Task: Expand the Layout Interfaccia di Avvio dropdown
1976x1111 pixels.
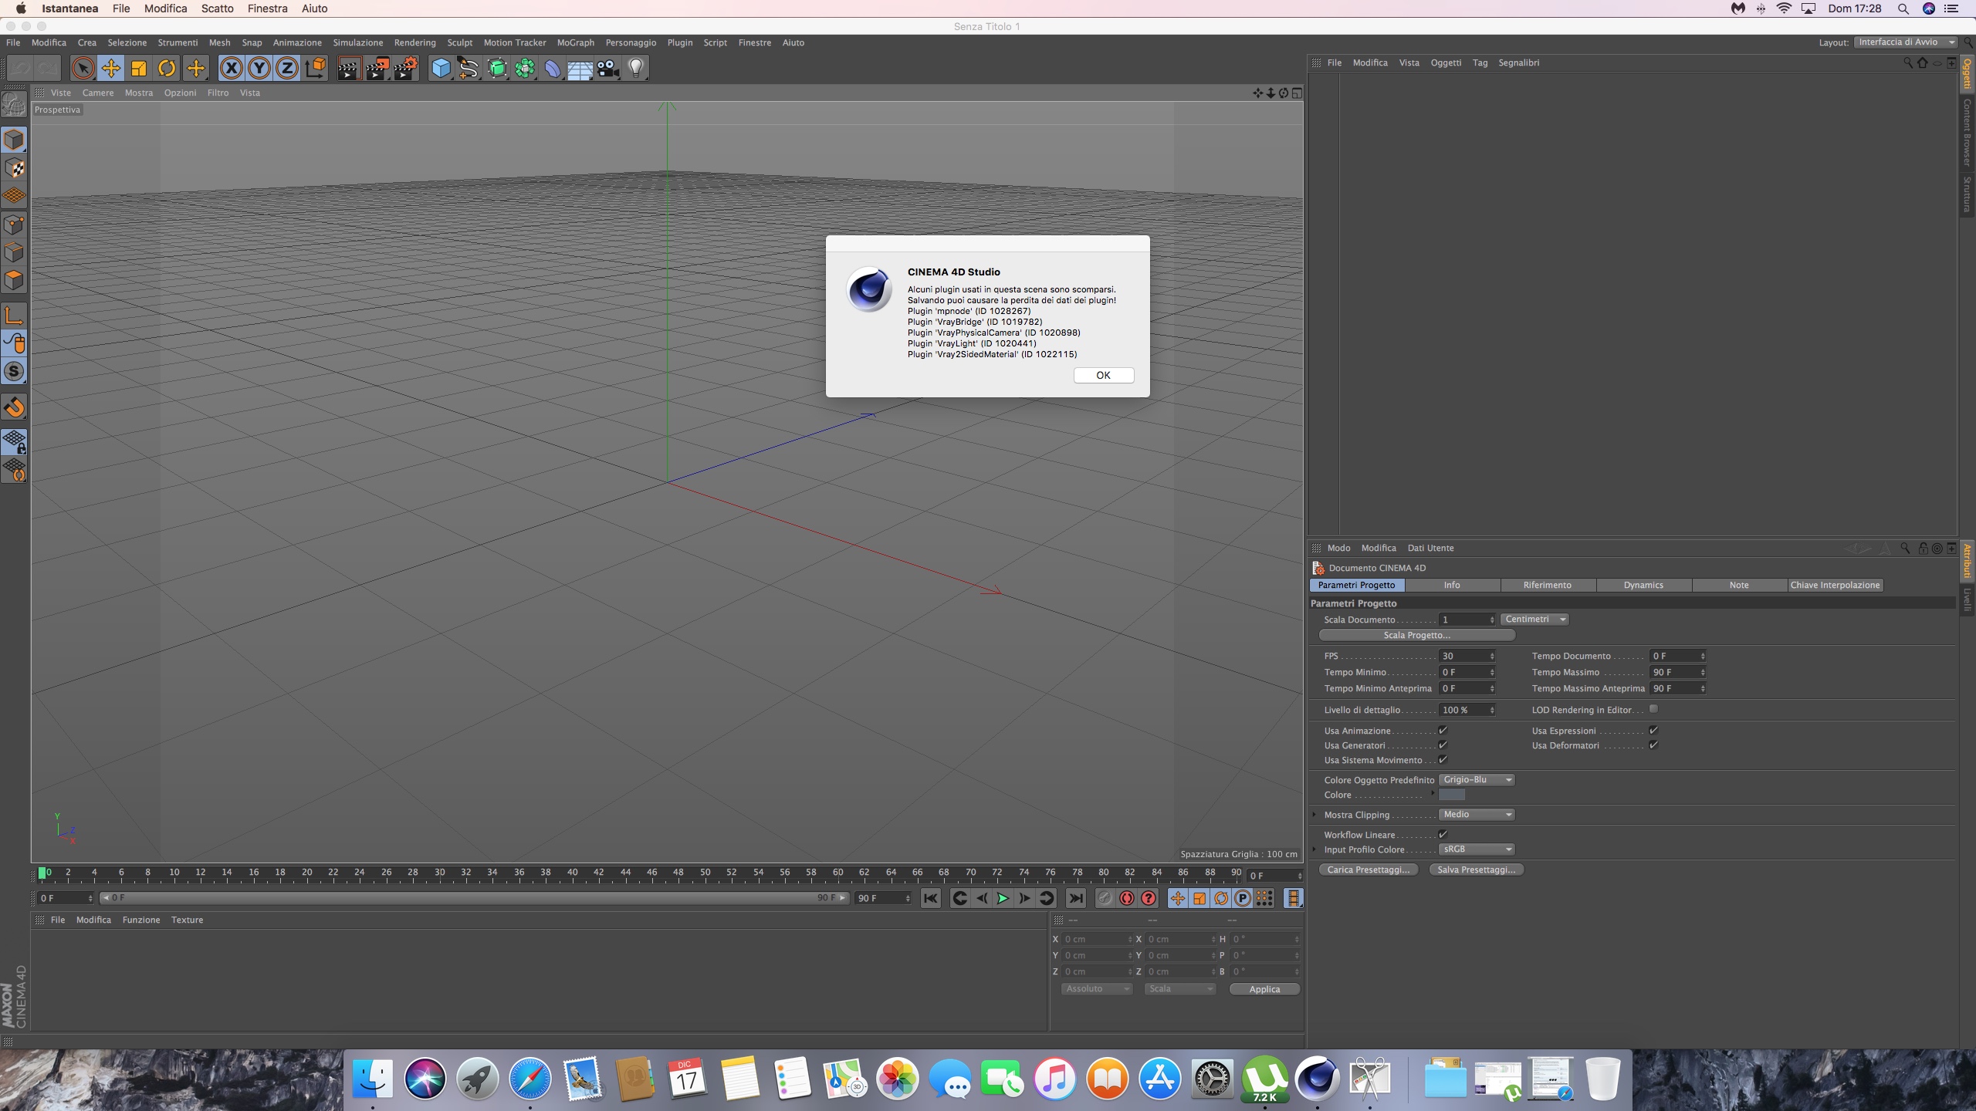Action: coord(1904,42)
